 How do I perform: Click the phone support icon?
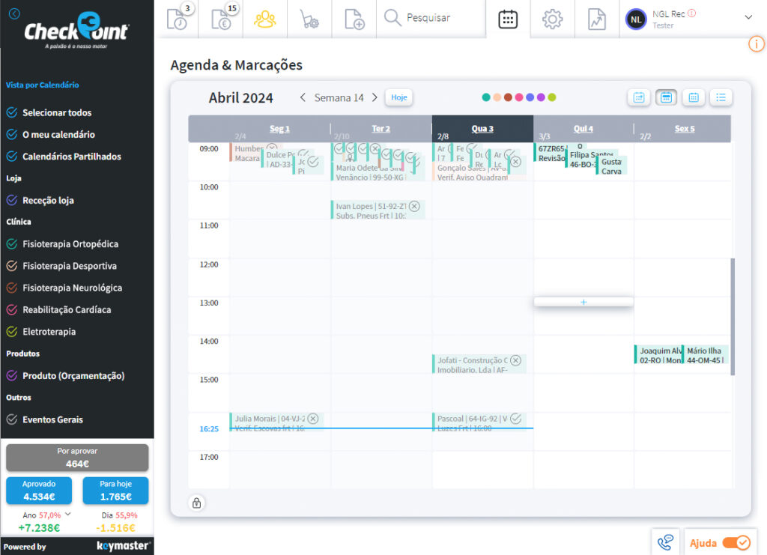point(665,542)
